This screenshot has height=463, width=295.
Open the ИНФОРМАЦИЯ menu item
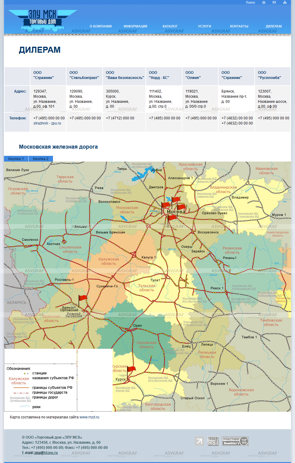tap(135, 26)
